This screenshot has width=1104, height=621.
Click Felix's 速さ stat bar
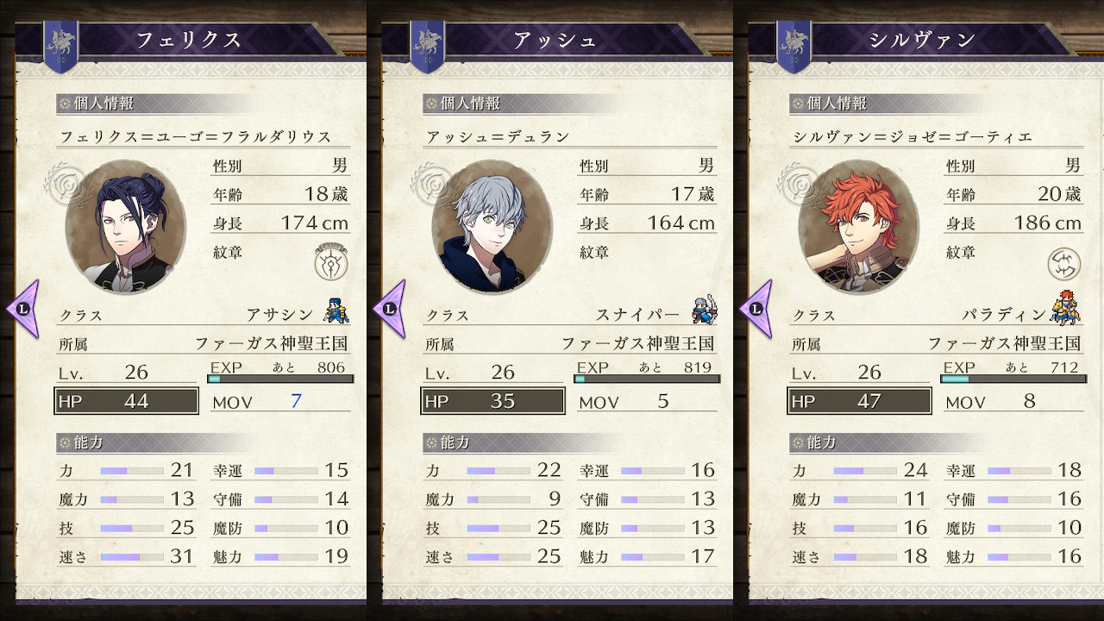tap(132, 557)
